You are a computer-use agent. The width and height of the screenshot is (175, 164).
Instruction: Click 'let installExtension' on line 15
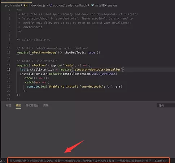click(37, 70)
